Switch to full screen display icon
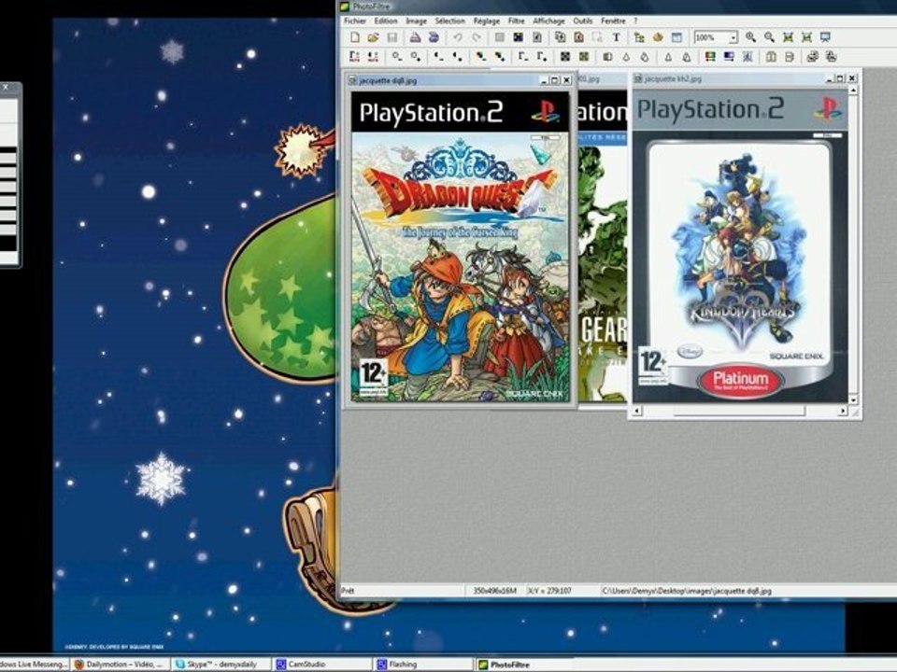Viewport: 897px width, 672px height. 825,37
